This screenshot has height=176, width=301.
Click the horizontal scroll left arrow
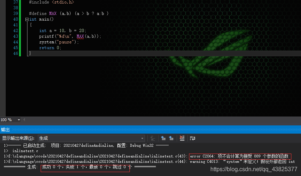(x=24, y=120)
